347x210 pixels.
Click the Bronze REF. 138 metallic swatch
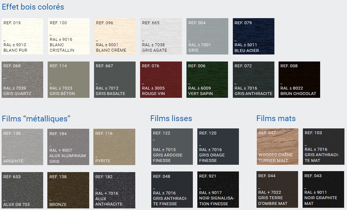pos(68,190)
